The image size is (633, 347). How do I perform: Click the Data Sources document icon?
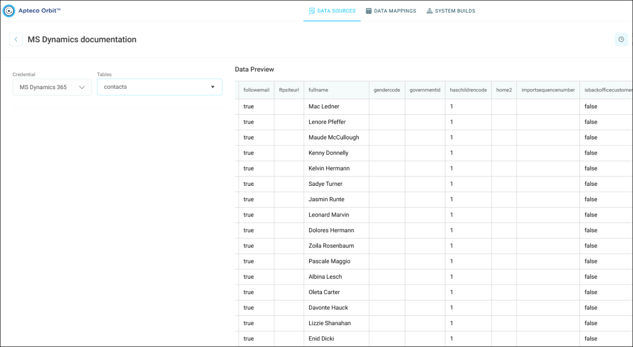coord(312,11)
